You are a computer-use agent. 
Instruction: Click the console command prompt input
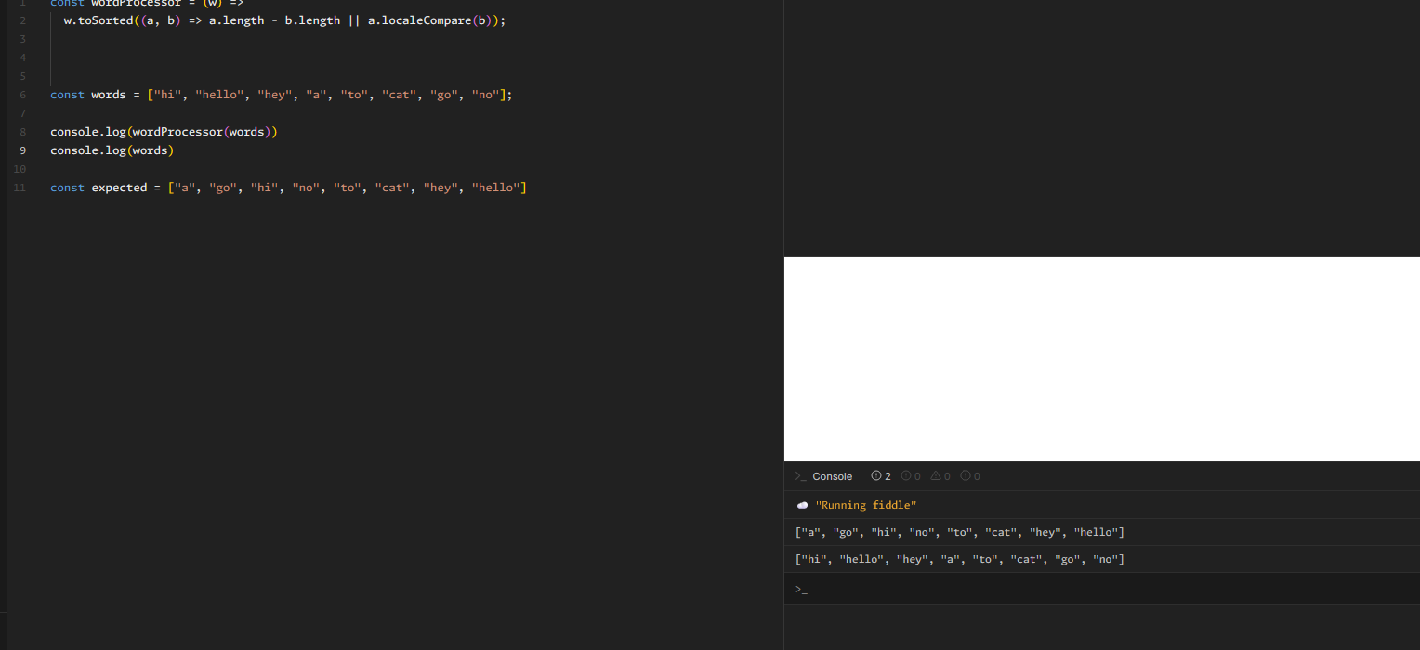click(1102, 590)
